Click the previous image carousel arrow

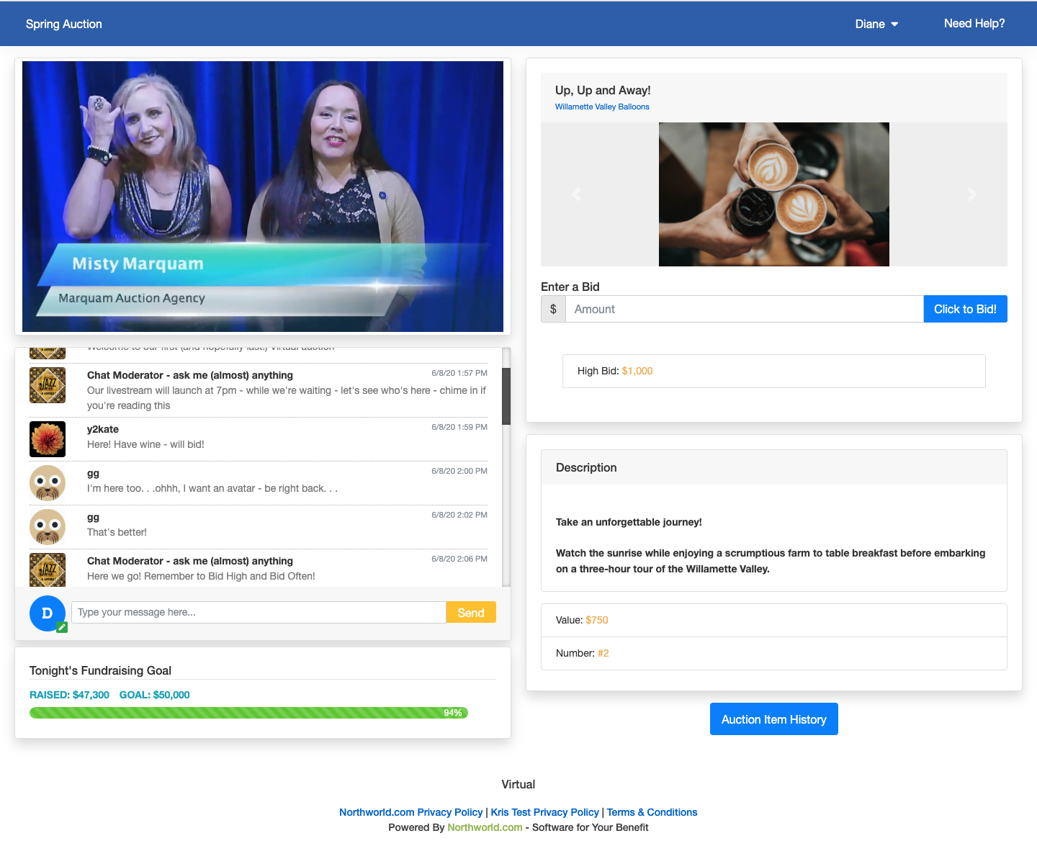point(576,194)
